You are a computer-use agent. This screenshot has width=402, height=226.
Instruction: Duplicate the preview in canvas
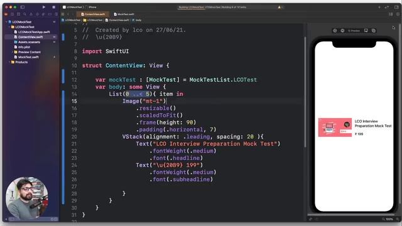[x=374, y=31]
